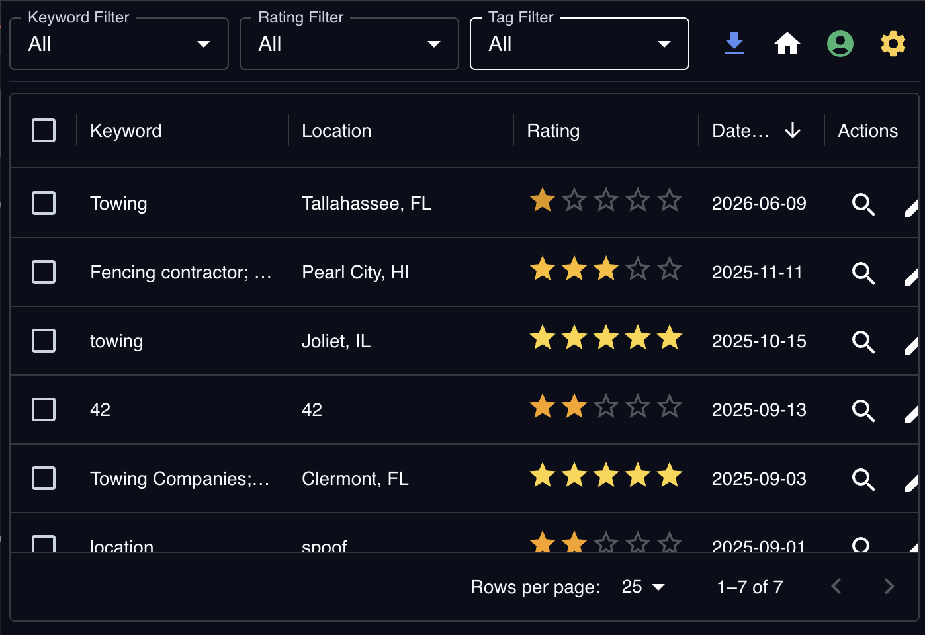This screenshot has height=635, width=925.
Task: Click the lowercase 'towing' keyword cell
Action: point(116,341)
